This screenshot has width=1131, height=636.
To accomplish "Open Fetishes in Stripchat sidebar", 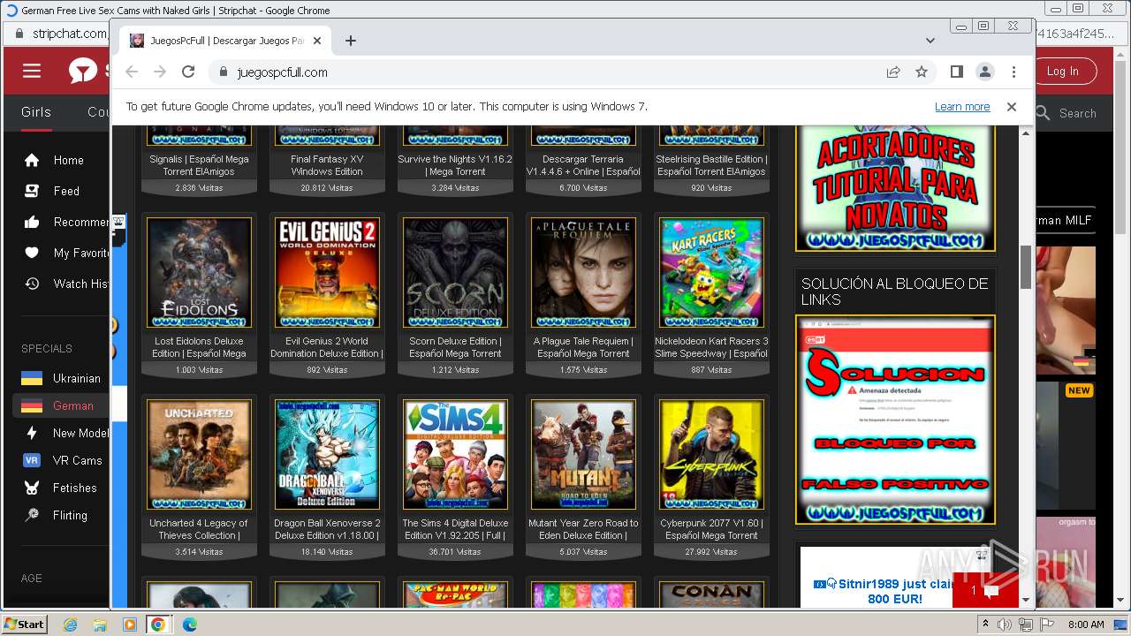I will tap(61, 488).
